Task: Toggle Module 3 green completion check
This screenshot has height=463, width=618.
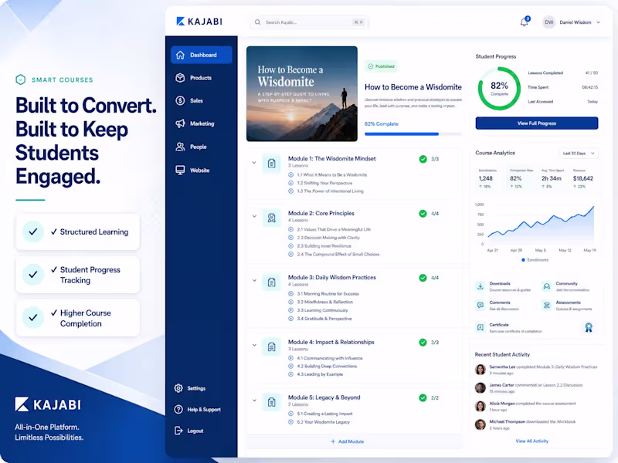Action: [x=423, y=278]
